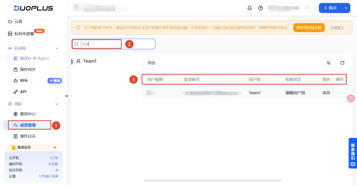
Task: Focus the member search input field
Action: [113, 44]
